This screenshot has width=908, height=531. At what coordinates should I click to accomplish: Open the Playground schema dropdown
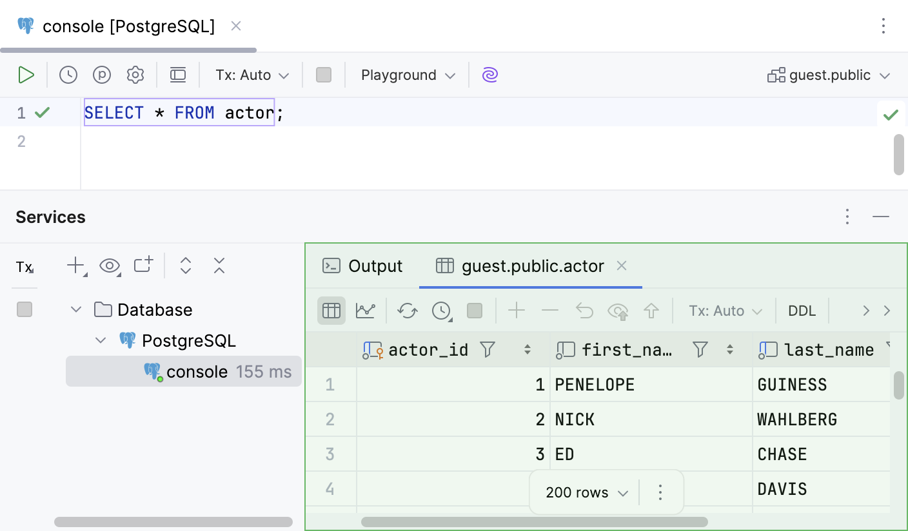[406, 75]
